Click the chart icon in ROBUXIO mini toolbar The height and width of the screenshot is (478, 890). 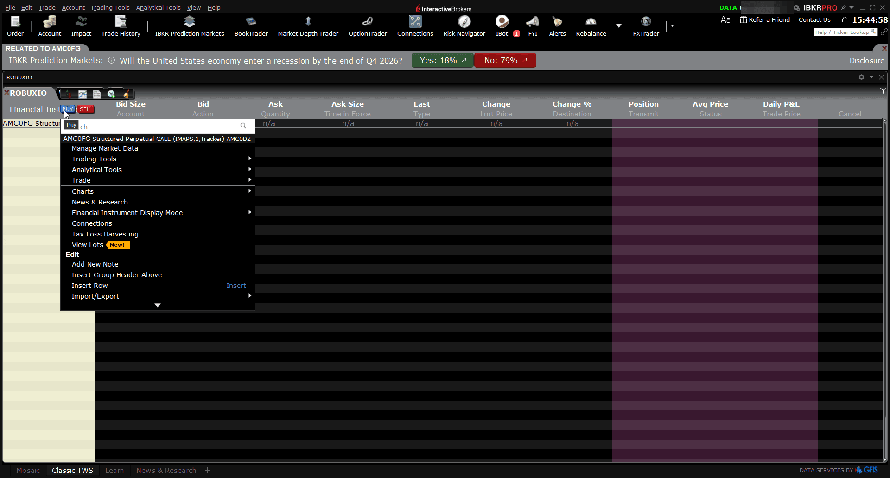(x=83, y=94)
